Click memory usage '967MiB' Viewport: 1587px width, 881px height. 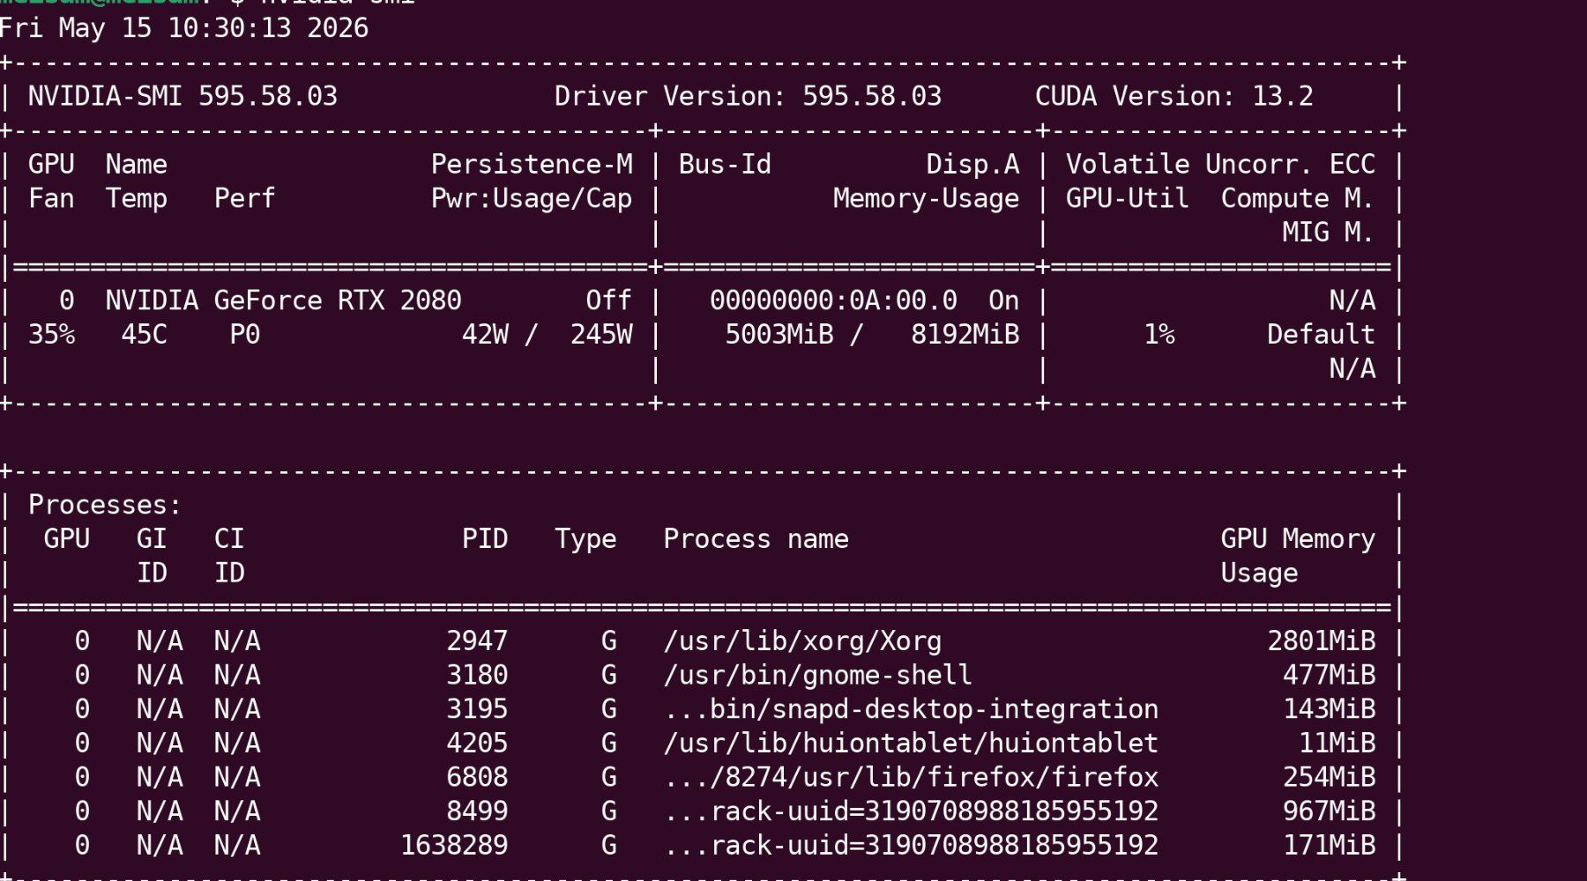[1329, 811]
